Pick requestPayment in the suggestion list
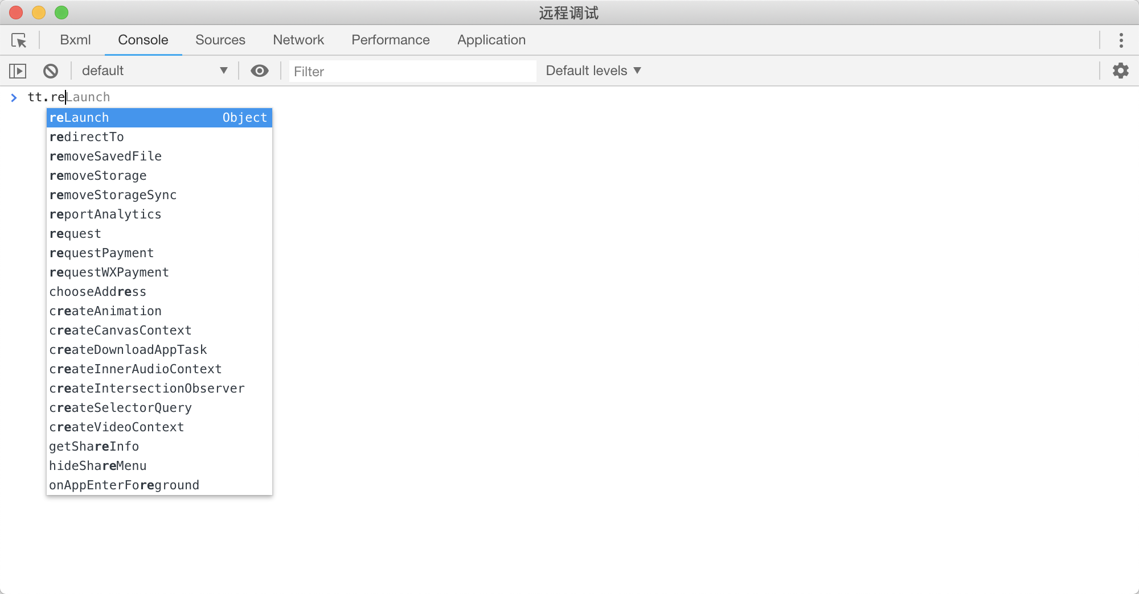This screenshot has width=1139, height=594. (102, 253)
